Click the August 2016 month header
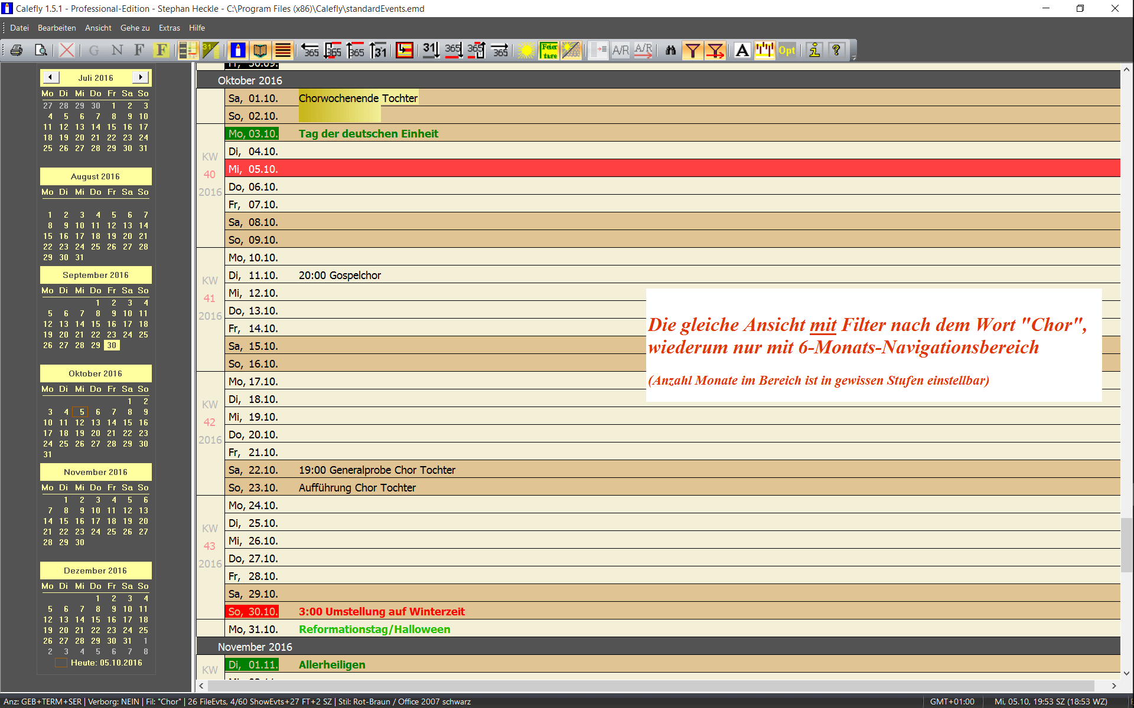This screenshot has height=708, width=1134. (x=96, y=176)
